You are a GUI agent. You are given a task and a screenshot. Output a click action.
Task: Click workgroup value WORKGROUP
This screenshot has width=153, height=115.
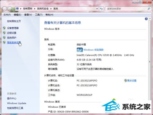coord(84,95)
